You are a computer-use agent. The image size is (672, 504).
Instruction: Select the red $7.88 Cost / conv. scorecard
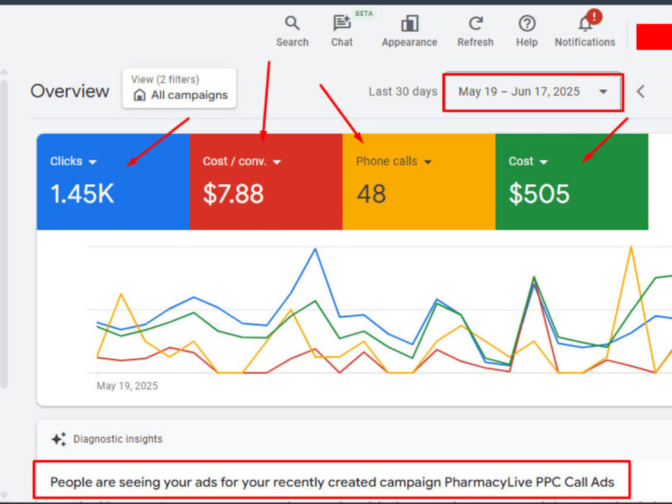[266, 181]
